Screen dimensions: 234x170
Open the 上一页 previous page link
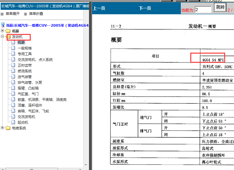point(99,8)
